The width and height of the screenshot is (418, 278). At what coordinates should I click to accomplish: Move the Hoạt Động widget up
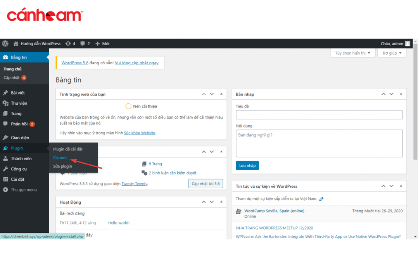tap(203, 202)
